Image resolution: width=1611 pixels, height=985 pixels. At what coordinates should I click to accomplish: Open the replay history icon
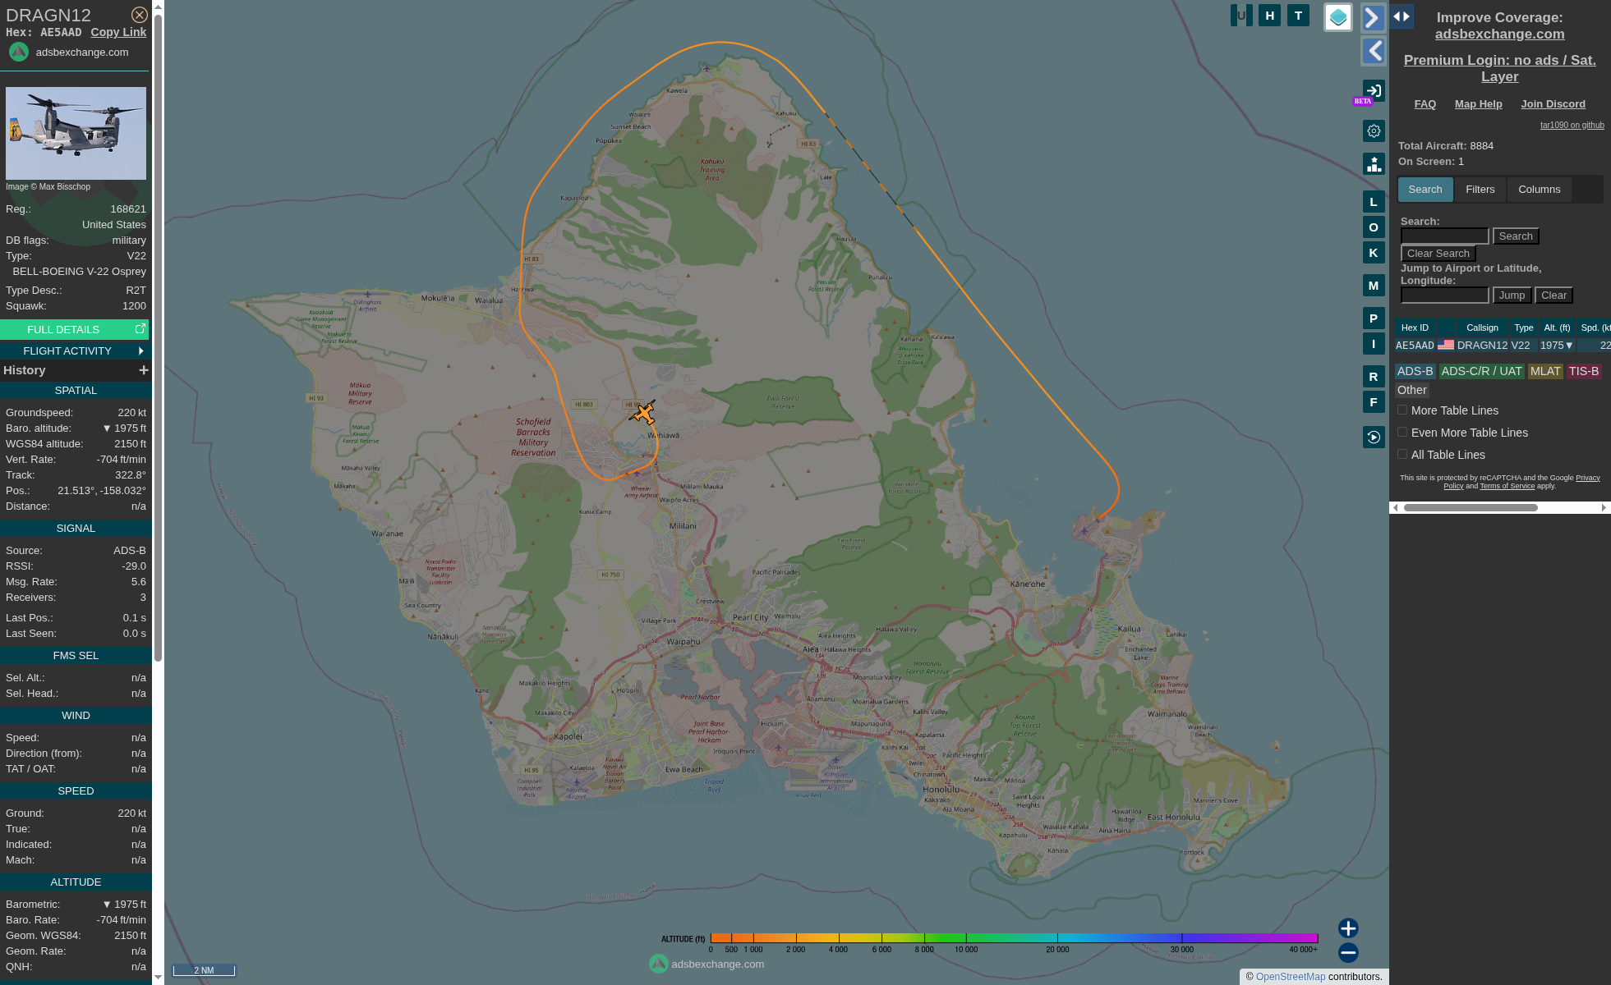[x=1374, y=438]
